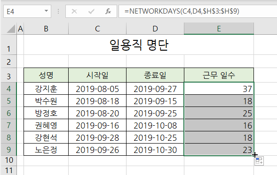Click end date 2019-10-30
Viewport: 277px width, 175px height.
[155, 150]
